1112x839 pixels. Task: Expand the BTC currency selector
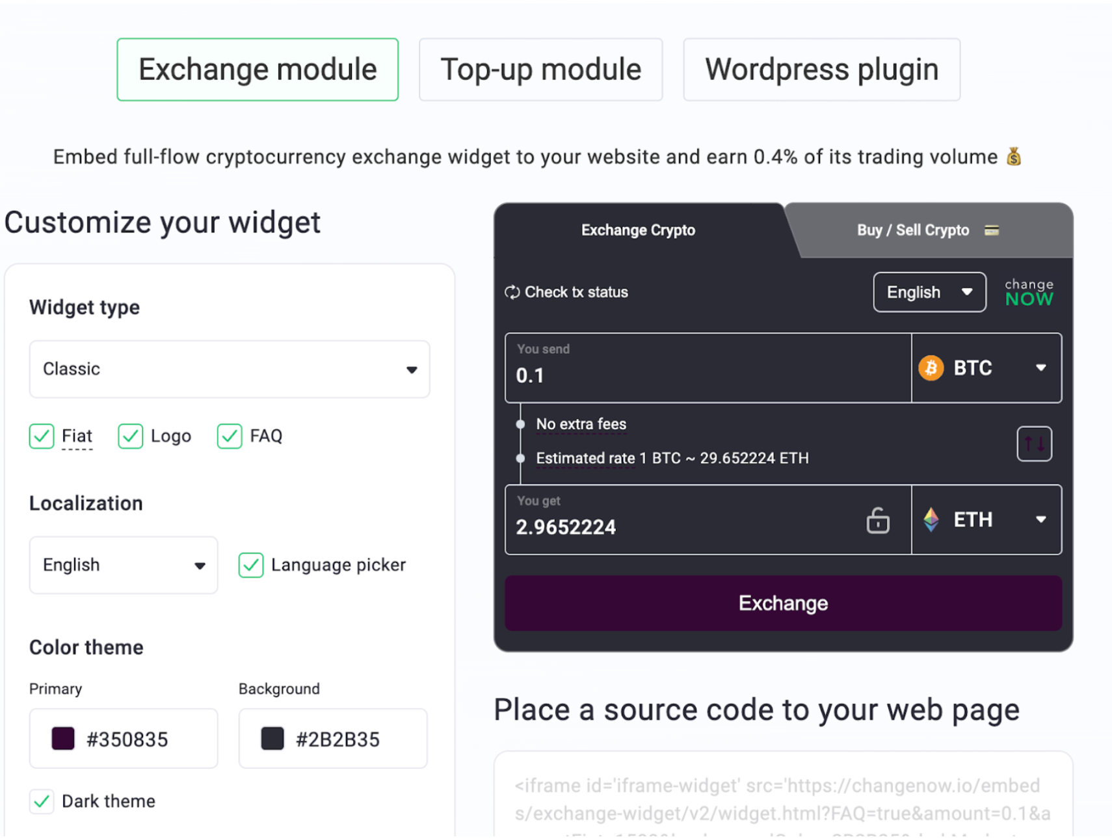[x=1041, y=367]
